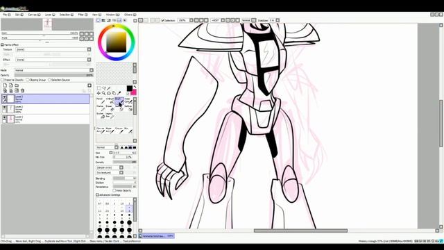Pick the Legacy Pen tool
This screenshot has width=444, height=250.
[x=110, y=115]
